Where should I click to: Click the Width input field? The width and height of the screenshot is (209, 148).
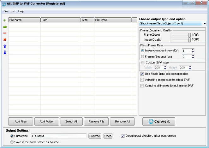(159, 68)
